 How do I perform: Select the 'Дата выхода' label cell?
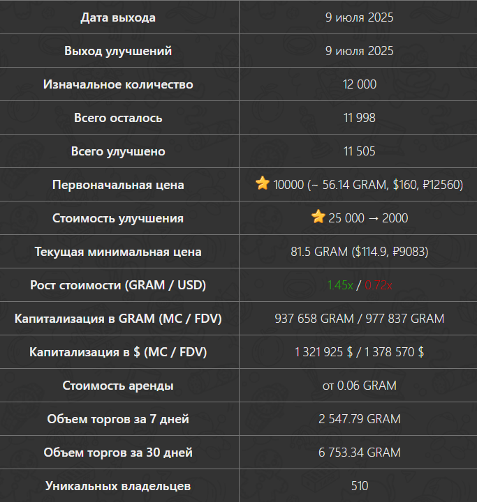point(118,17)
